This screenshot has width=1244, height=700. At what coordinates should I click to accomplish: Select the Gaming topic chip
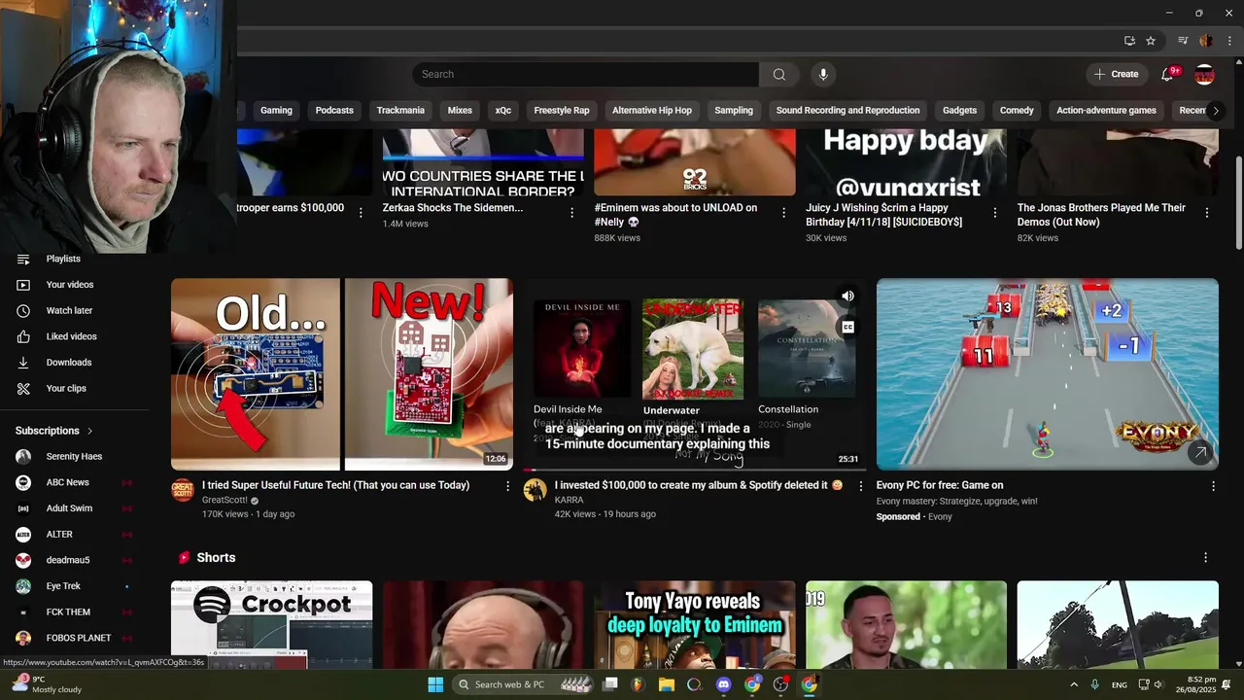[x=276, y=110]
